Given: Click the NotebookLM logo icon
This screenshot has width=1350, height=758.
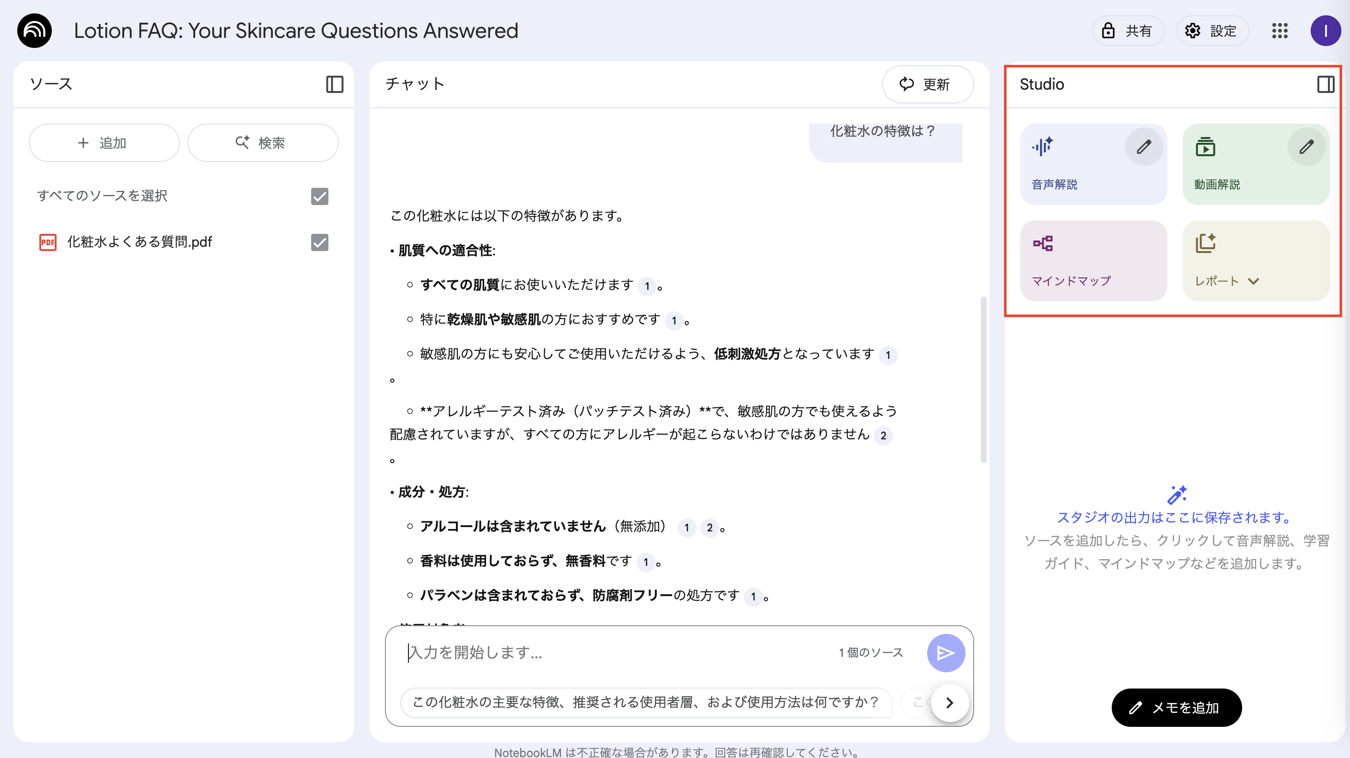Looking at the screenshot, I should [x=35, y=31].
